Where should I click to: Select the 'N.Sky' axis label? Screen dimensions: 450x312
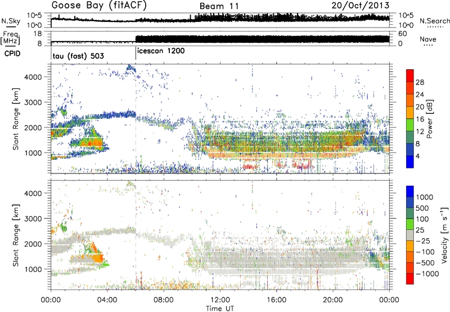point(11,21)
